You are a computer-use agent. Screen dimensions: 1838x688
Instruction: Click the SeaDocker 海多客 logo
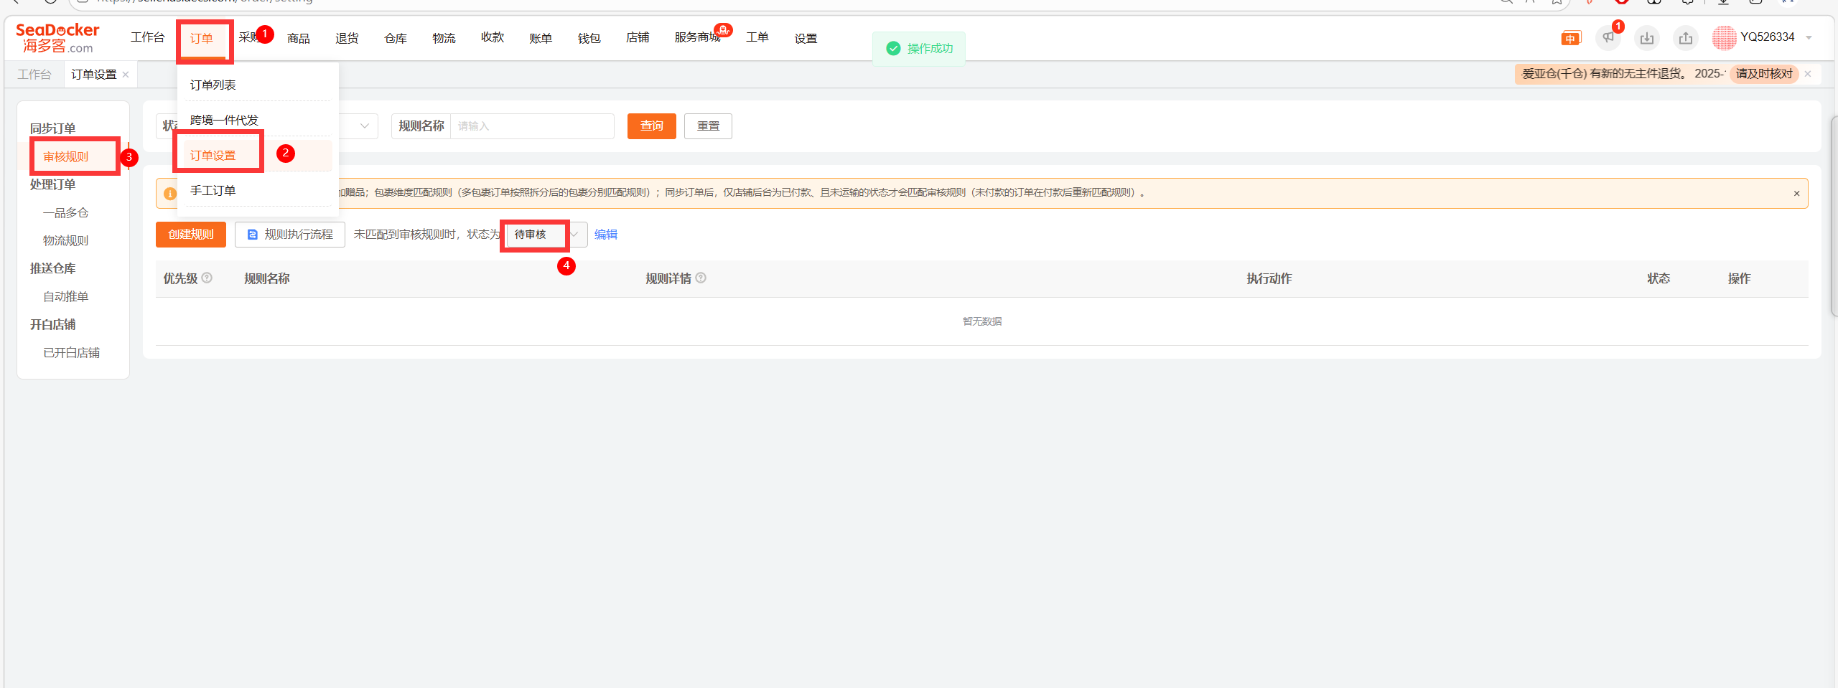(x=57, y=38)
